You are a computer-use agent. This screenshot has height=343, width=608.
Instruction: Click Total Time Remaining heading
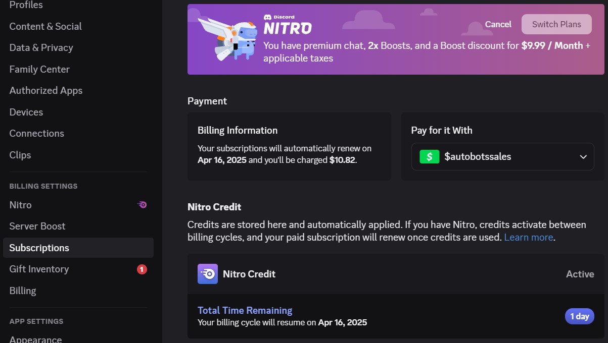pyautogui.click(x=245, y=310)
